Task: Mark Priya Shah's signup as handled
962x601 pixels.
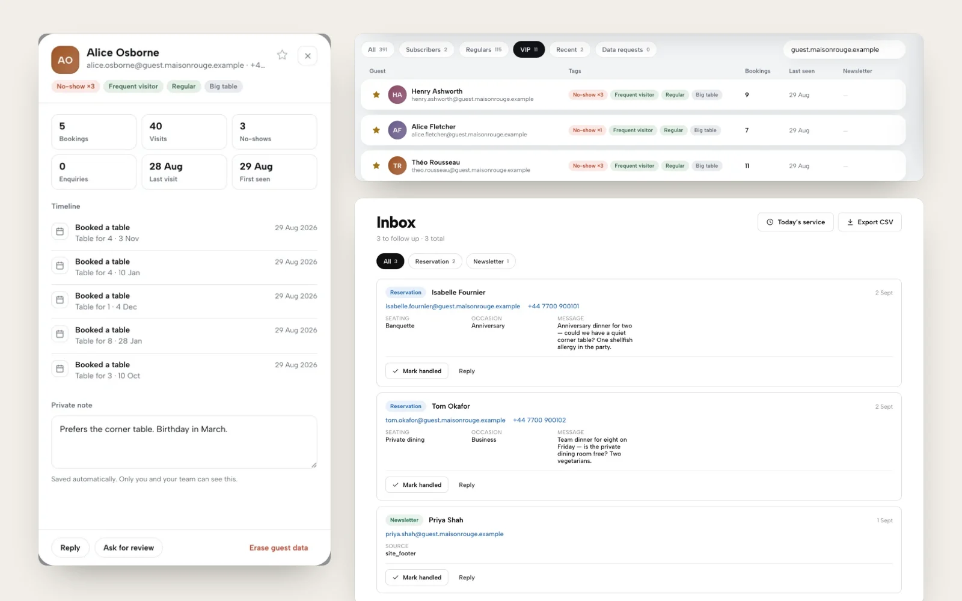Action: coord(417,578)
